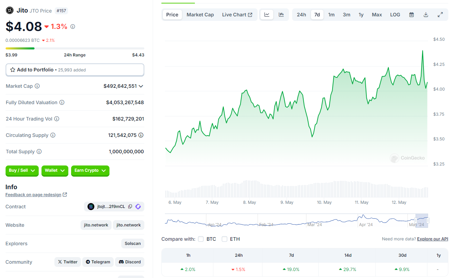This screenshot has width=449, height=278.
Task: Toggle LOG scale on chart
Action: click(395, 15)
